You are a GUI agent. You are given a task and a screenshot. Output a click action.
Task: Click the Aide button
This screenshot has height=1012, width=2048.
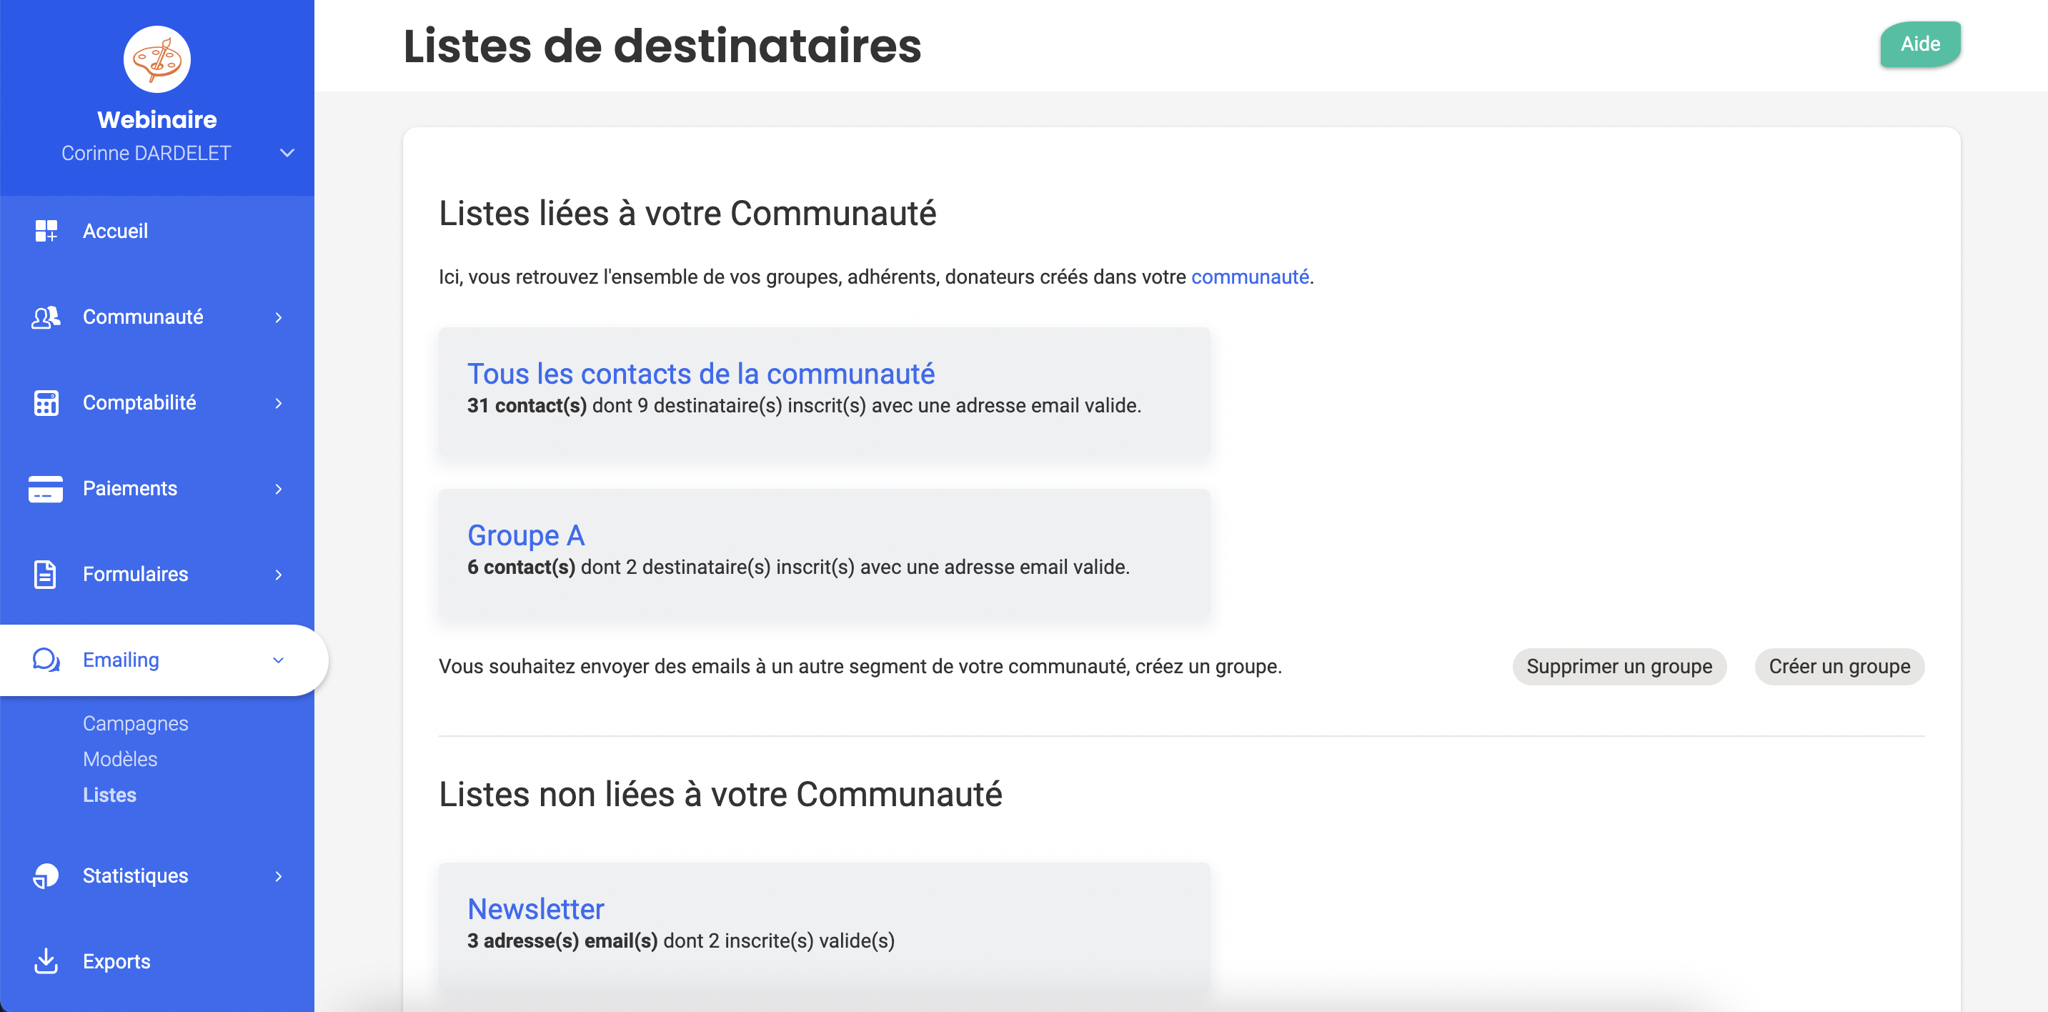tap(1919, 44)
